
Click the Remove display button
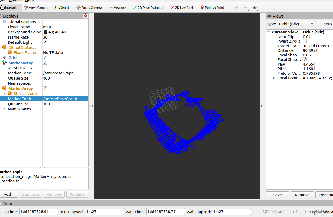(54, 194)
